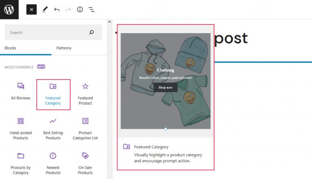
Task: Focus the block search field
Action: click(47, 32)
